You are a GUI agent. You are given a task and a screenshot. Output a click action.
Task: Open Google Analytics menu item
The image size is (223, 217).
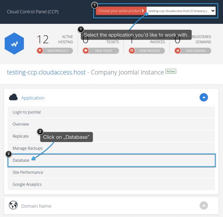(x=111, y=184)
